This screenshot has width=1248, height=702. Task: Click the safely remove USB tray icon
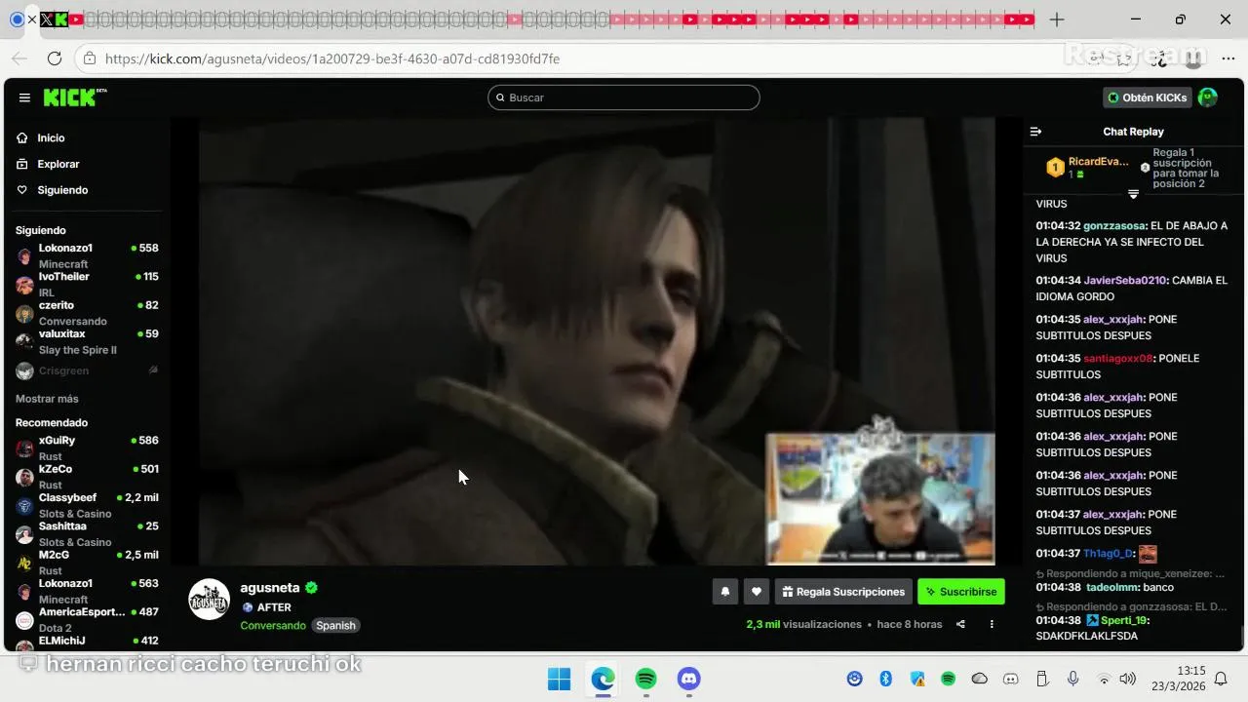click(x=1041, y=679)
